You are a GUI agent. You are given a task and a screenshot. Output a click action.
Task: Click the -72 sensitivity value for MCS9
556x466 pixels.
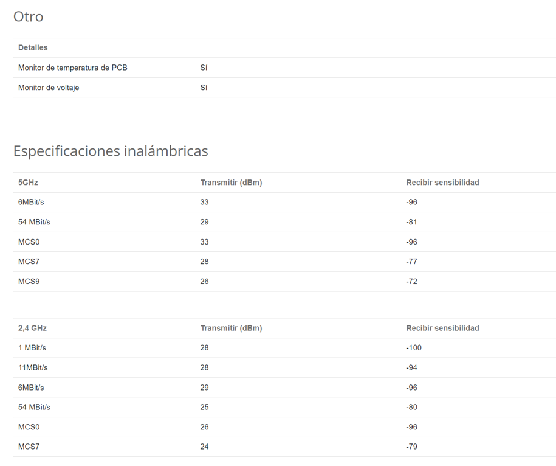click(412, 282)
